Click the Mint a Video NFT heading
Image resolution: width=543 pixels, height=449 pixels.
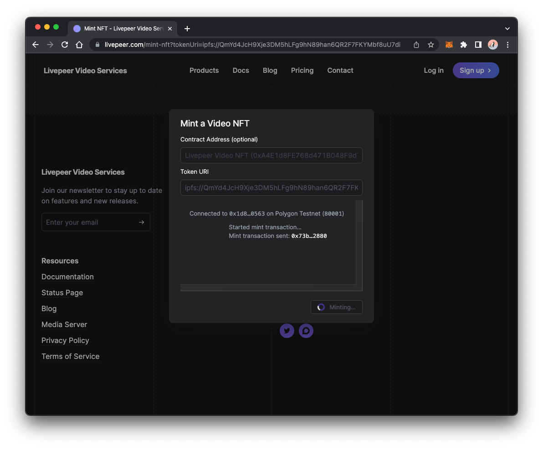coord(215,123)
